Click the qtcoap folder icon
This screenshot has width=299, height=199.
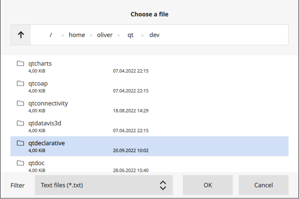pos(20,84)
